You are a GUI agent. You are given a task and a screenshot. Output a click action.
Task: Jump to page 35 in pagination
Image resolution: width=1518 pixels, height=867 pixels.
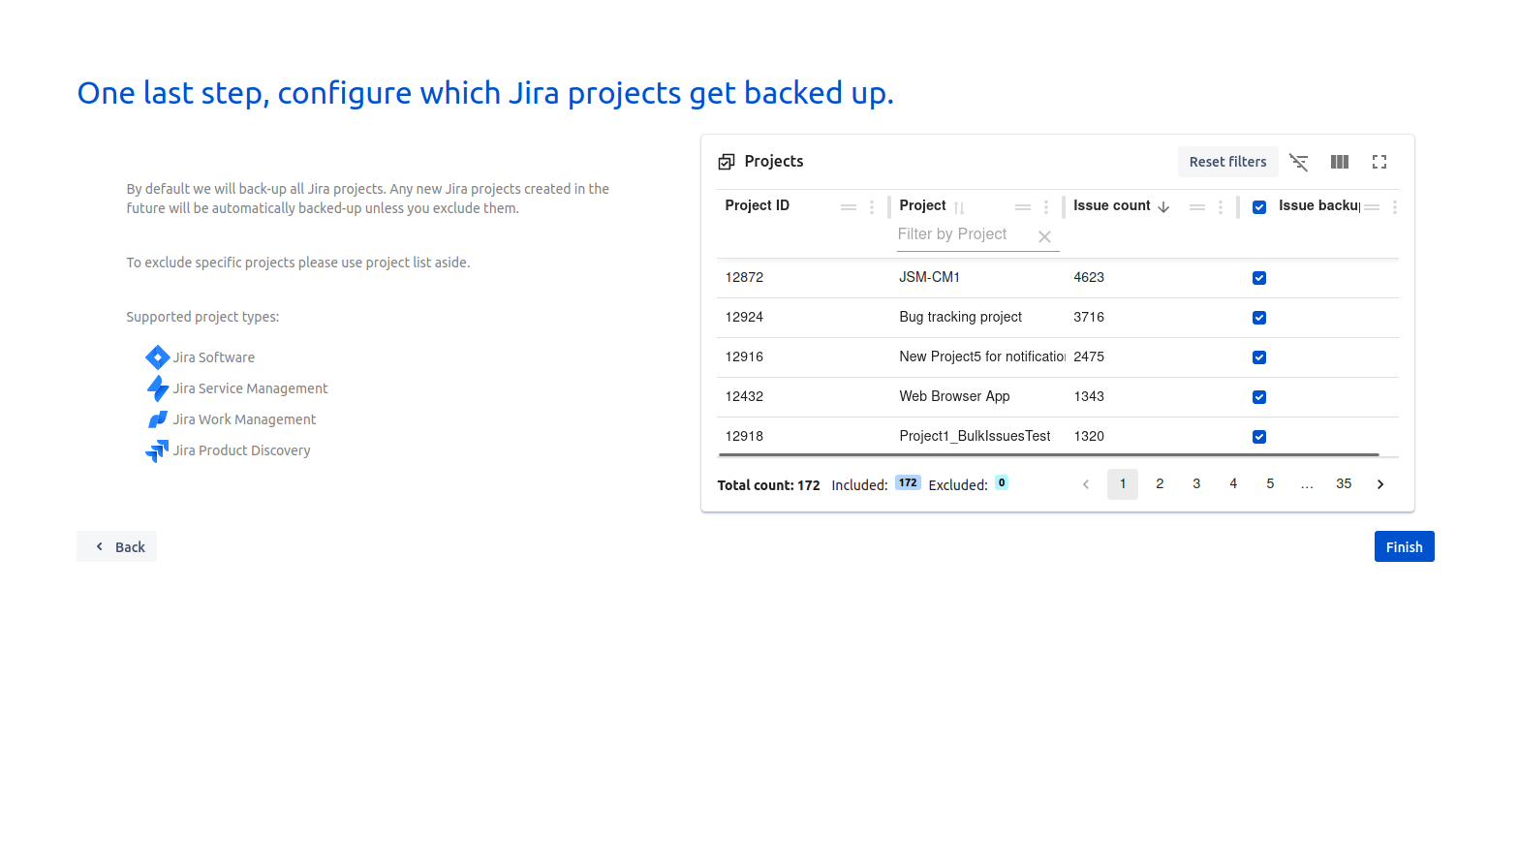pyautogui.click(x=1344, y=483)
